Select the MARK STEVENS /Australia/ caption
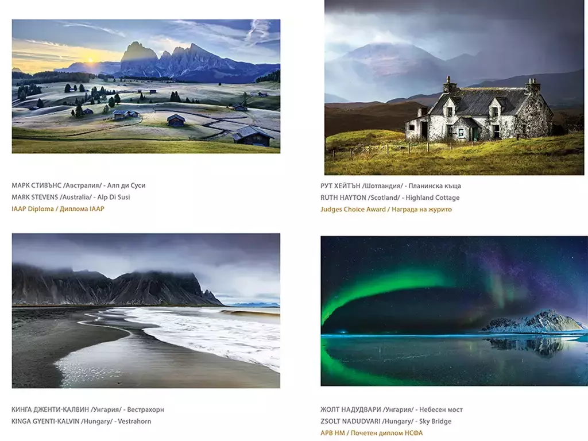 point(71,197)
